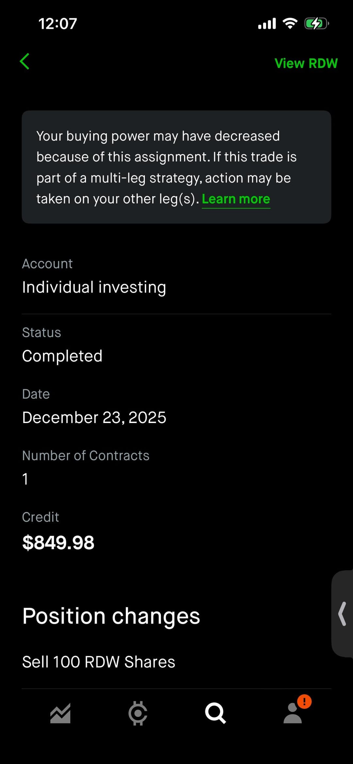Tap the cellular signal bars

267,24
